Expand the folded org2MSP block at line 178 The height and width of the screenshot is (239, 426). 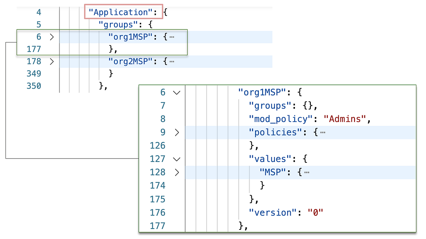pyautogui.click(x=52, y=62)
